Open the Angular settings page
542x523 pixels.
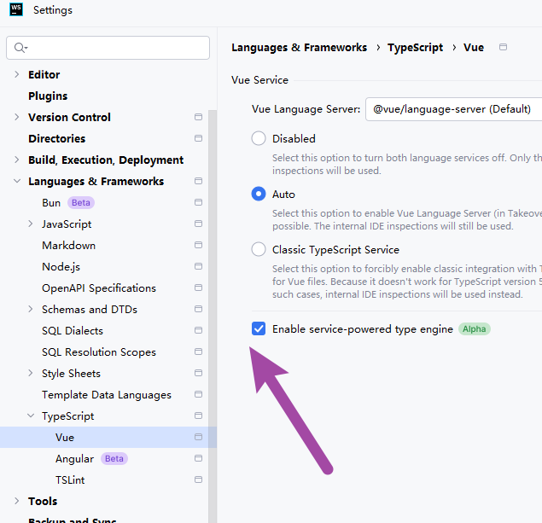(74, 459)
